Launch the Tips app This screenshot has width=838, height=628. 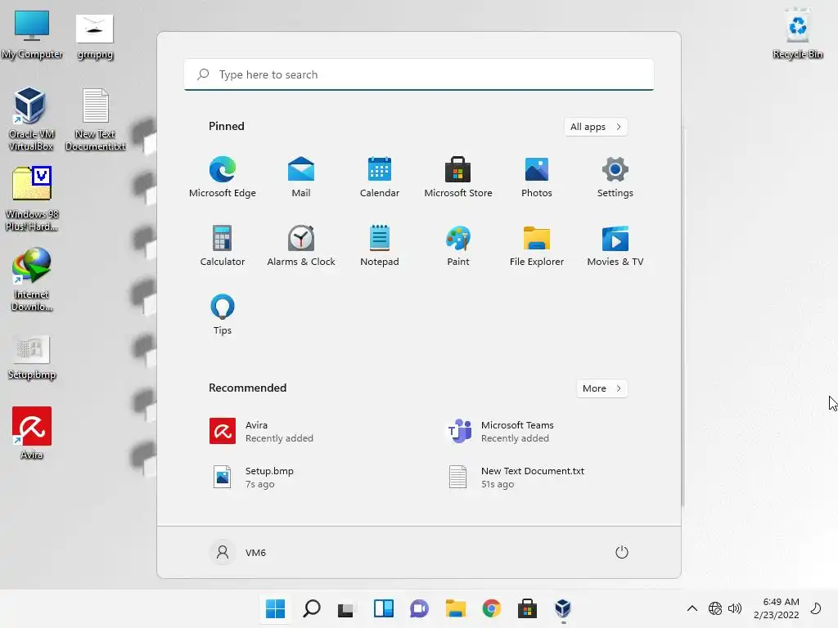pyautogui.click(x=223, y=315)
